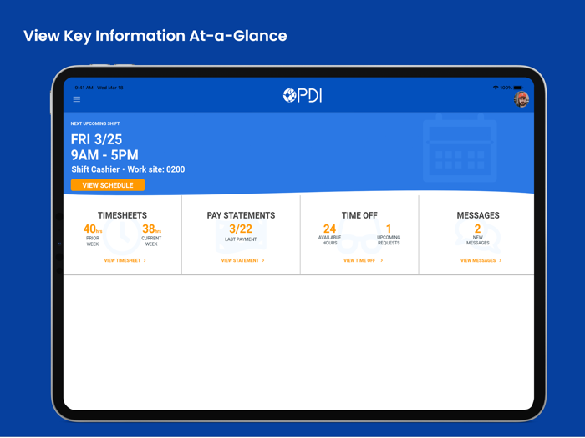585x438 pixels.
Task: Click Shift Cashier work site text
Action: 128,169
